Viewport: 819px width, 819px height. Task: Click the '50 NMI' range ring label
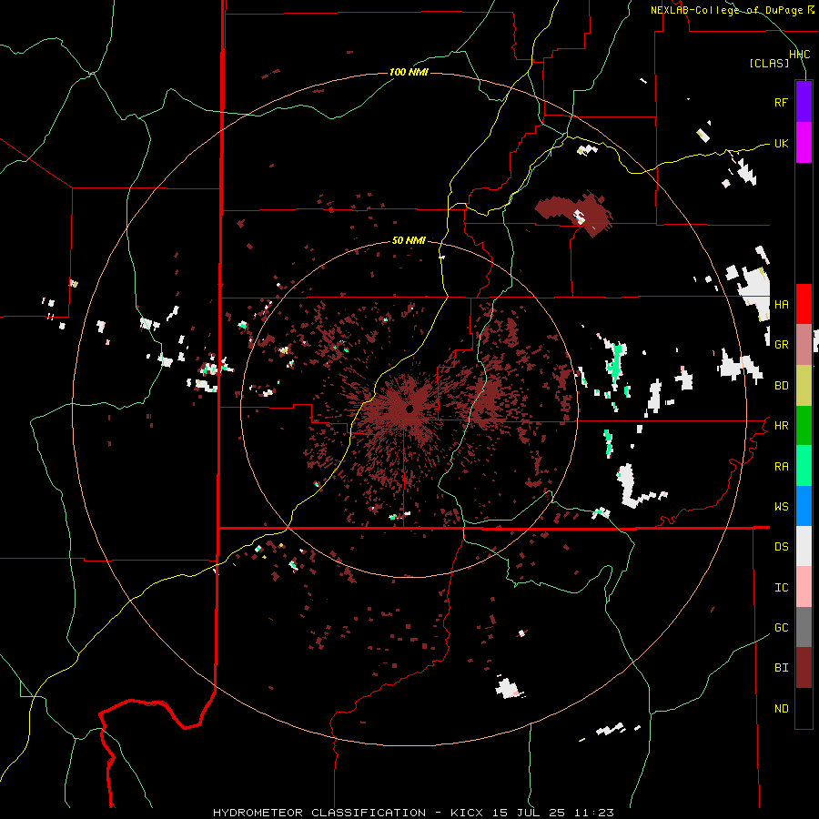409,240
